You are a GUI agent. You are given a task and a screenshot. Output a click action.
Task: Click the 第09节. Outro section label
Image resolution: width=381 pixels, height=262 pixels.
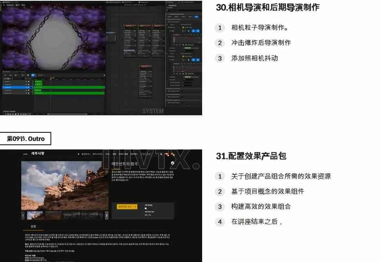25,139
